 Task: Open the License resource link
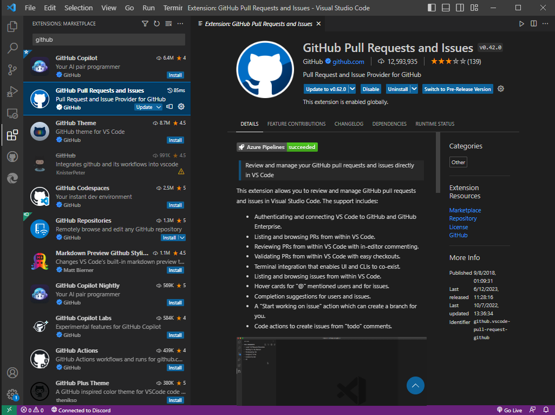click(x=459, y=227)
